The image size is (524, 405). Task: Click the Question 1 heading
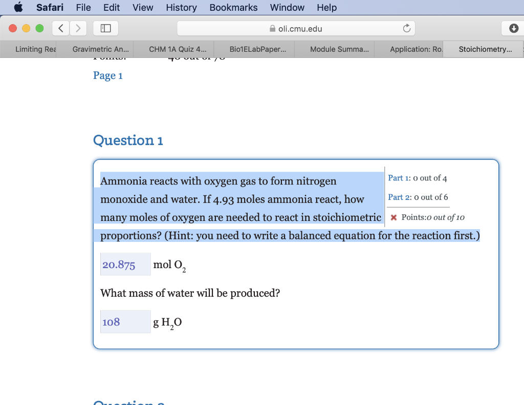128,140
